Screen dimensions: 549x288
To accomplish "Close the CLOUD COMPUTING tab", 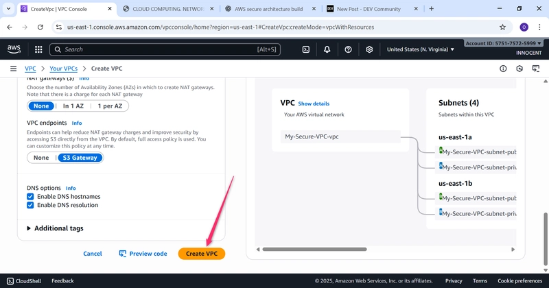I will pos(212,9).
